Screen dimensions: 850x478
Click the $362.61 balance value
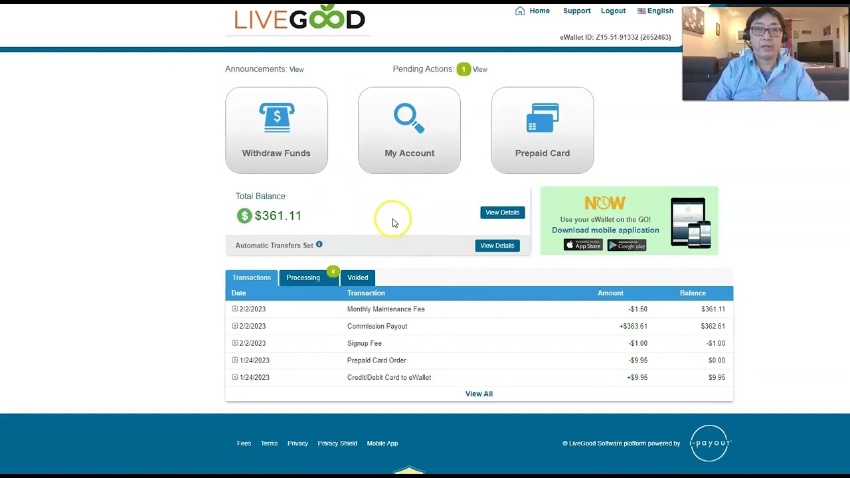click(713, 326)
